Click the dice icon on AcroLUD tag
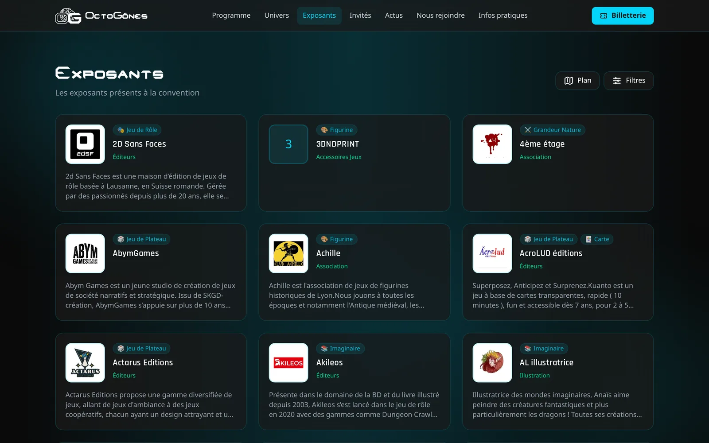The width and height of the screenshot is (709, 443). coord(527,239)
